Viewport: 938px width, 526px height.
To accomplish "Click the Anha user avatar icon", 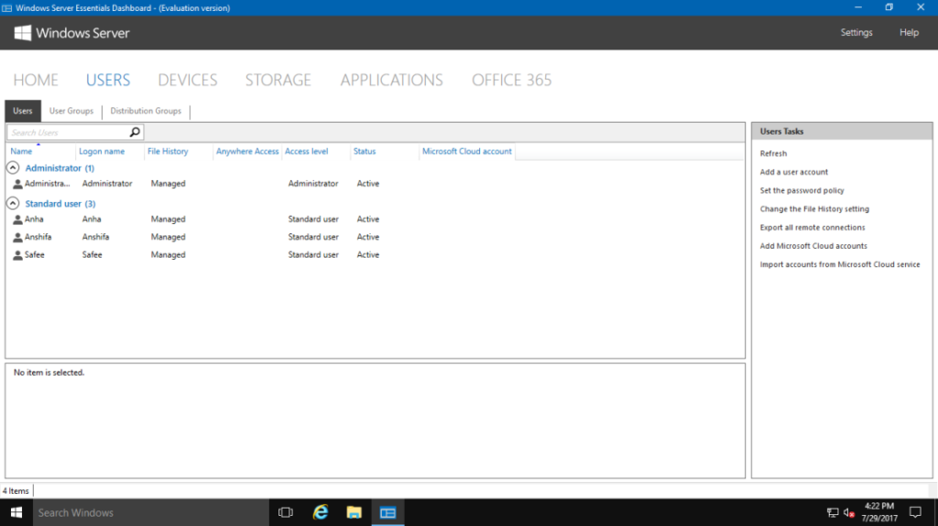I will [18, 220].
